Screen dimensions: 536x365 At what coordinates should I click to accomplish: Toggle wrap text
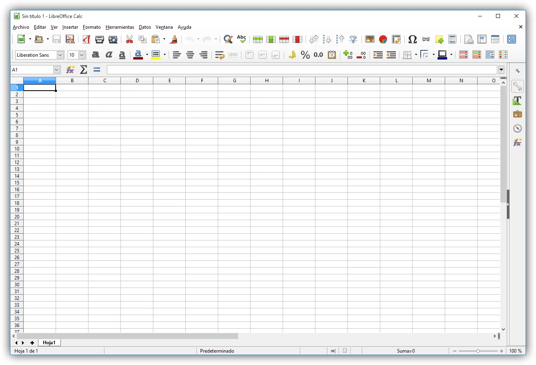[219, 55]
